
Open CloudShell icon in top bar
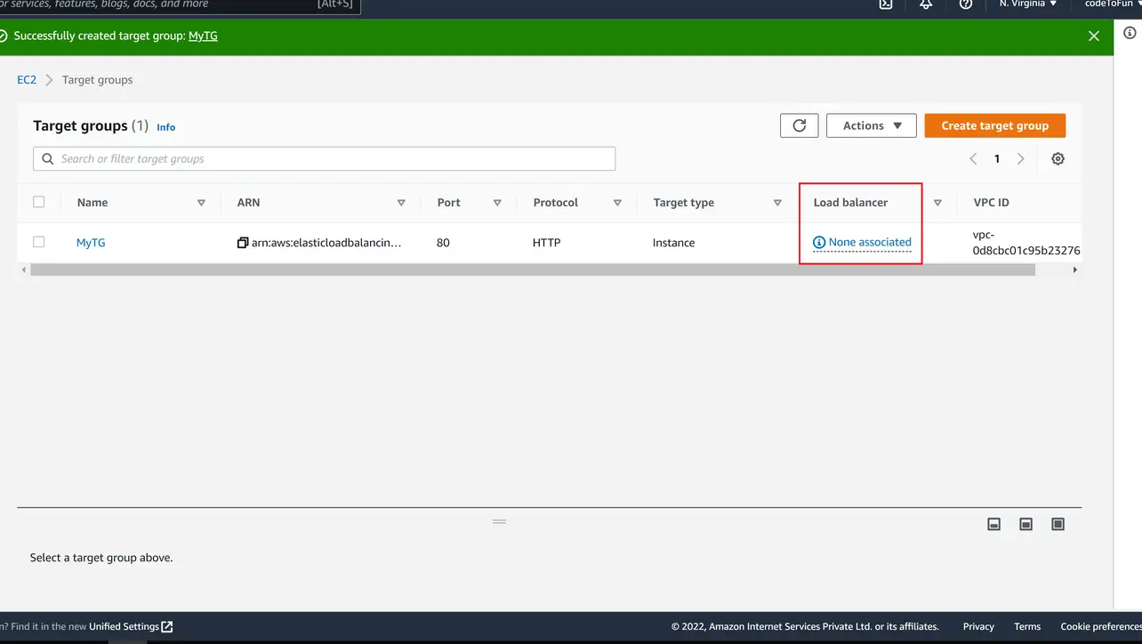886,4
